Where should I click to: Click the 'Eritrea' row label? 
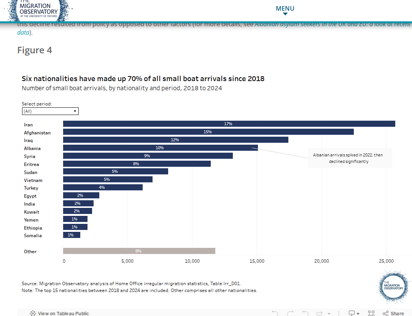[32, 164]
